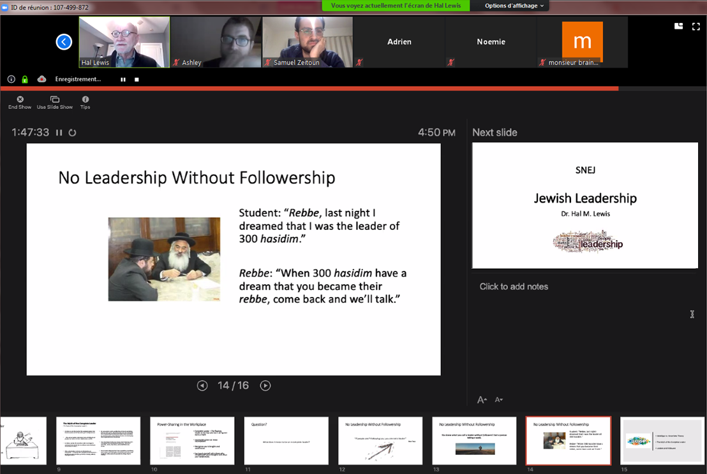707x474 pixels.
Task: Decrease the notes font size
Action: (x=499, y=400)
